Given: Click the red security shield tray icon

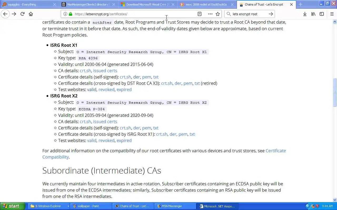Looking at the screenshot, I should [317, 206].
